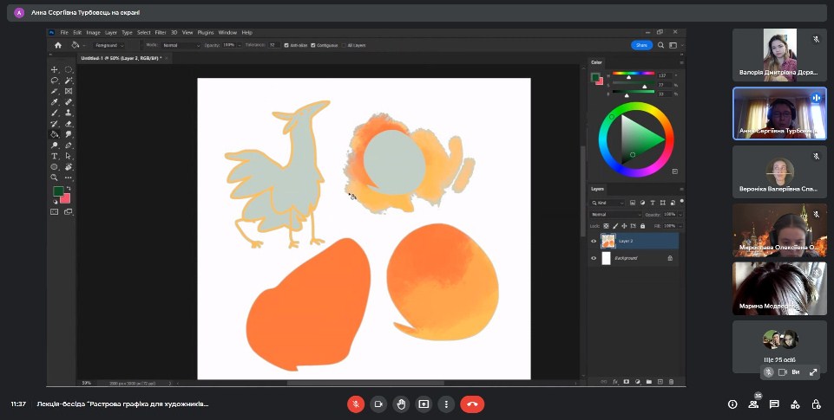Open the Meet chat panel icon

click(773, 404)
